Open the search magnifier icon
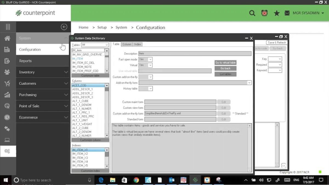 (x=252, y=13)
